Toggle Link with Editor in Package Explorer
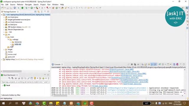189x106 pixels. tap(39, 12)
